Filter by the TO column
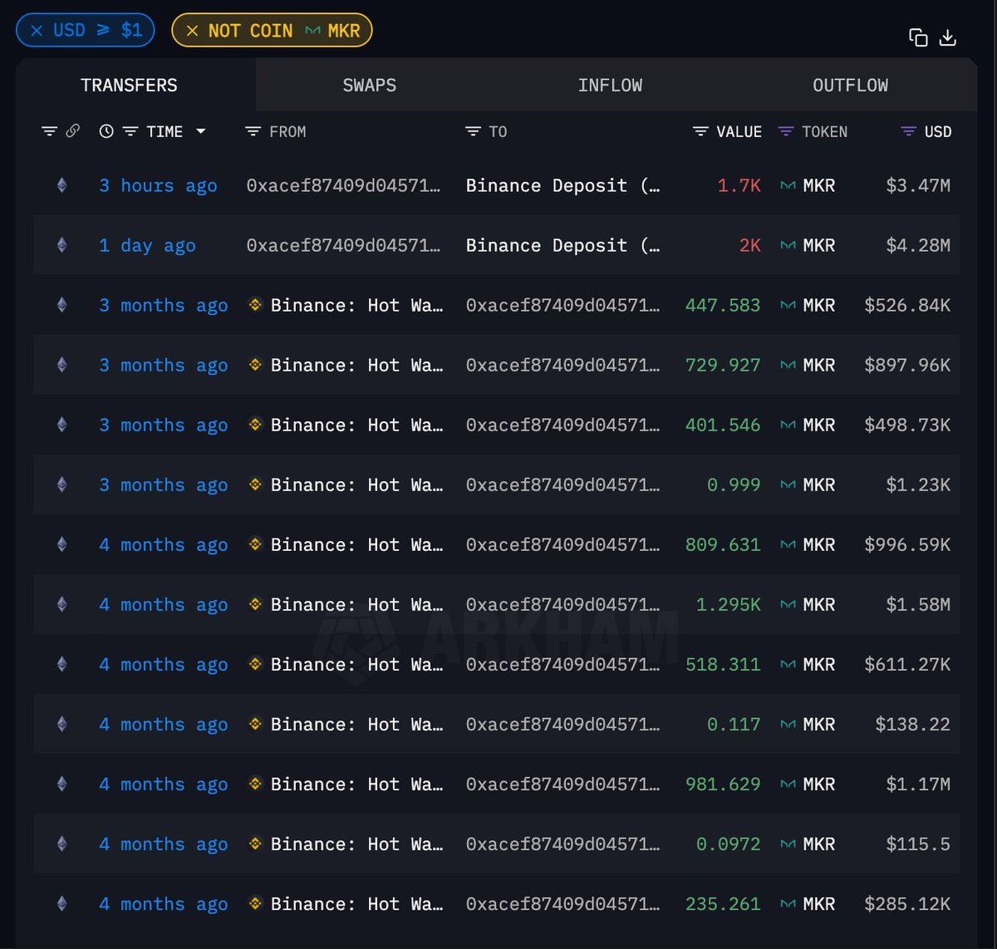 click(473, 131)
